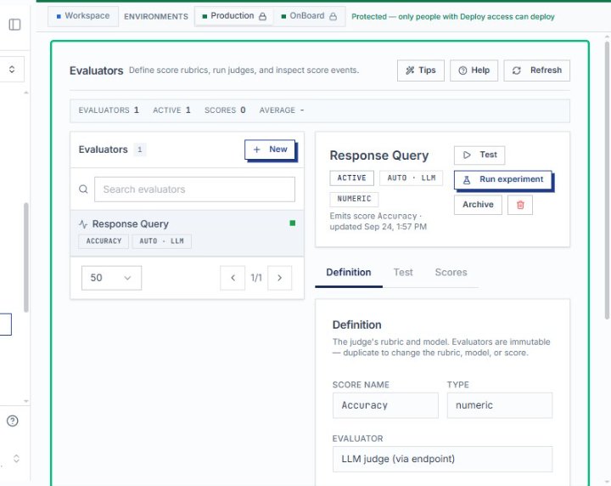Click the help circle icon in sidebar

click(x=13, y=421)
